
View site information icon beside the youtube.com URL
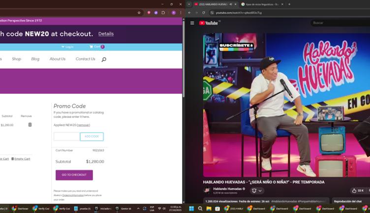[212, 13]
